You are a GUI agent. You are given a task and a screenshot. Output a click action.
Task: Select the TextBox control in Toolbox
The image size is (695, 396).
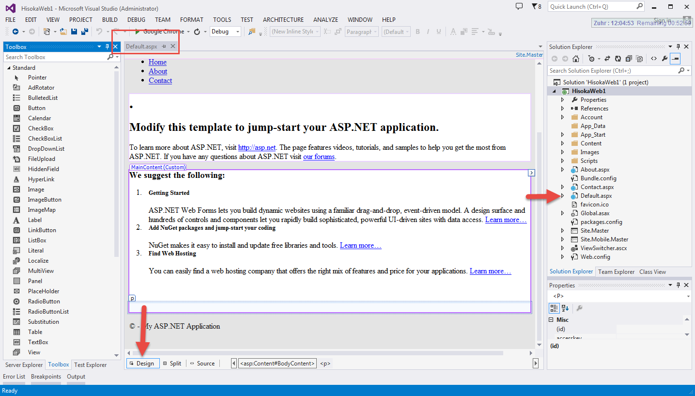coord(38,342)
